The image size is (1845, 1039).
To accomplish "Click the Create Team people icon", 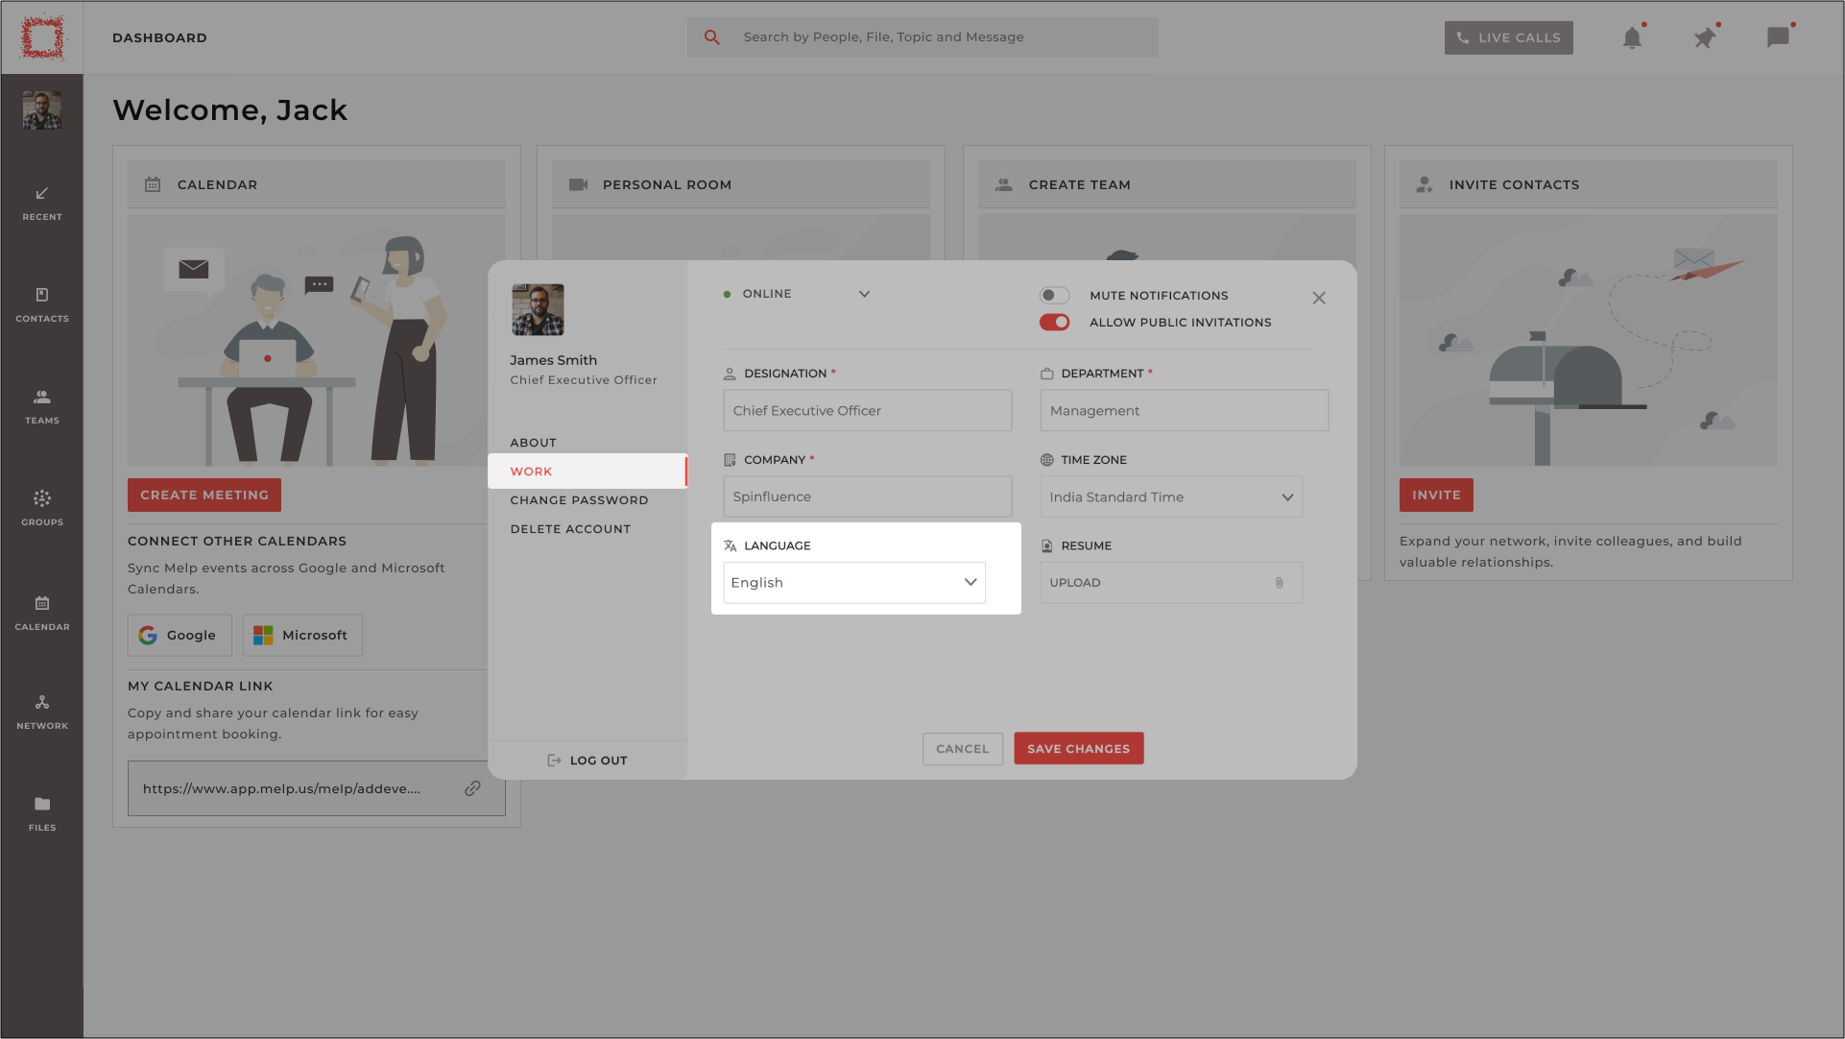I will [x=1004, y=184].
